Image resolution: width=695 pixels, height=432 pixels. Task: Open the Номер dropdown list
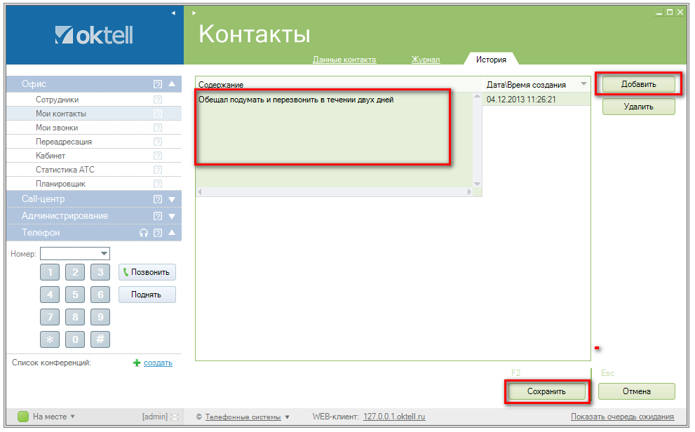pos(104,254)
